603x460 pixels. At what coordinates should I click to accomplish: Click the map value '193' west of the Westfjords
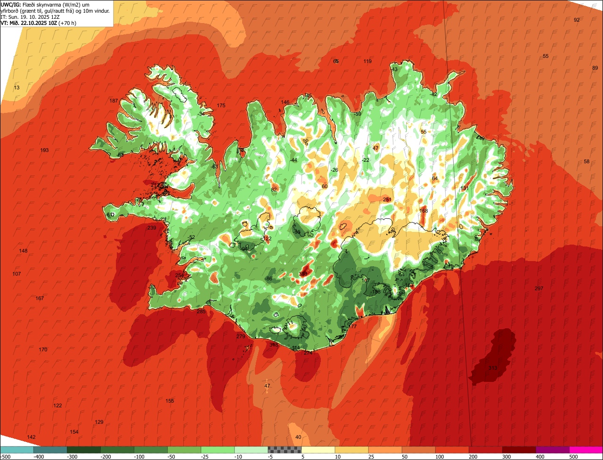pos(44,150)
